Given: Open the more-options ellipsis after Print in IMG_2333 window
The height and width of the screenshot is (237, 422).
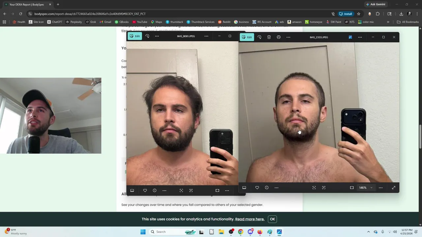Looking at the screenshot, I should (x=288, y=37).
